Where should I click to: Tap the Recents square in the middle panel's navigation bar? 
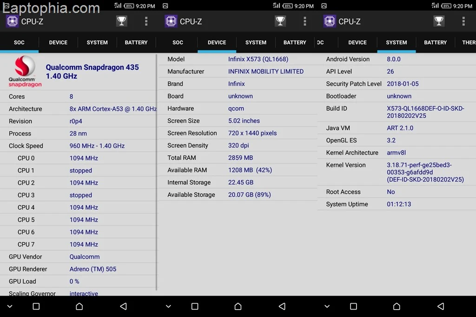click(x=195, y=306)
